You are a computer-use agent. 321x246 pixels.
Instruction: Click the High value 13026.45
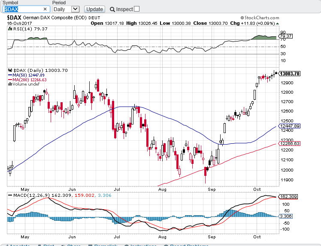tap(148, 23)
